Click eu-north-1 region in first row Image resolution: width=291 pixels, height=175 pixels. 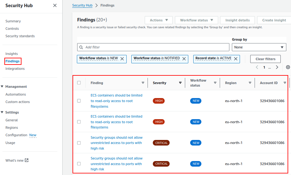(234, 101)
